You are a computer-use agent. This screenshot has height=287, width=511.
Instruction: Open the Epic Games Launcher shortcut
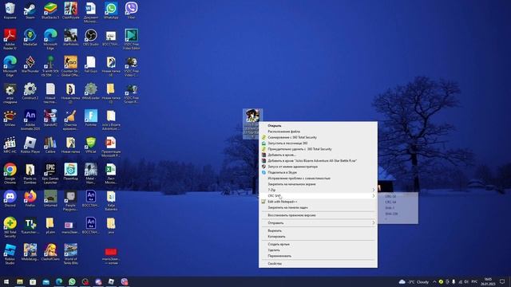(x=50, y=174)
